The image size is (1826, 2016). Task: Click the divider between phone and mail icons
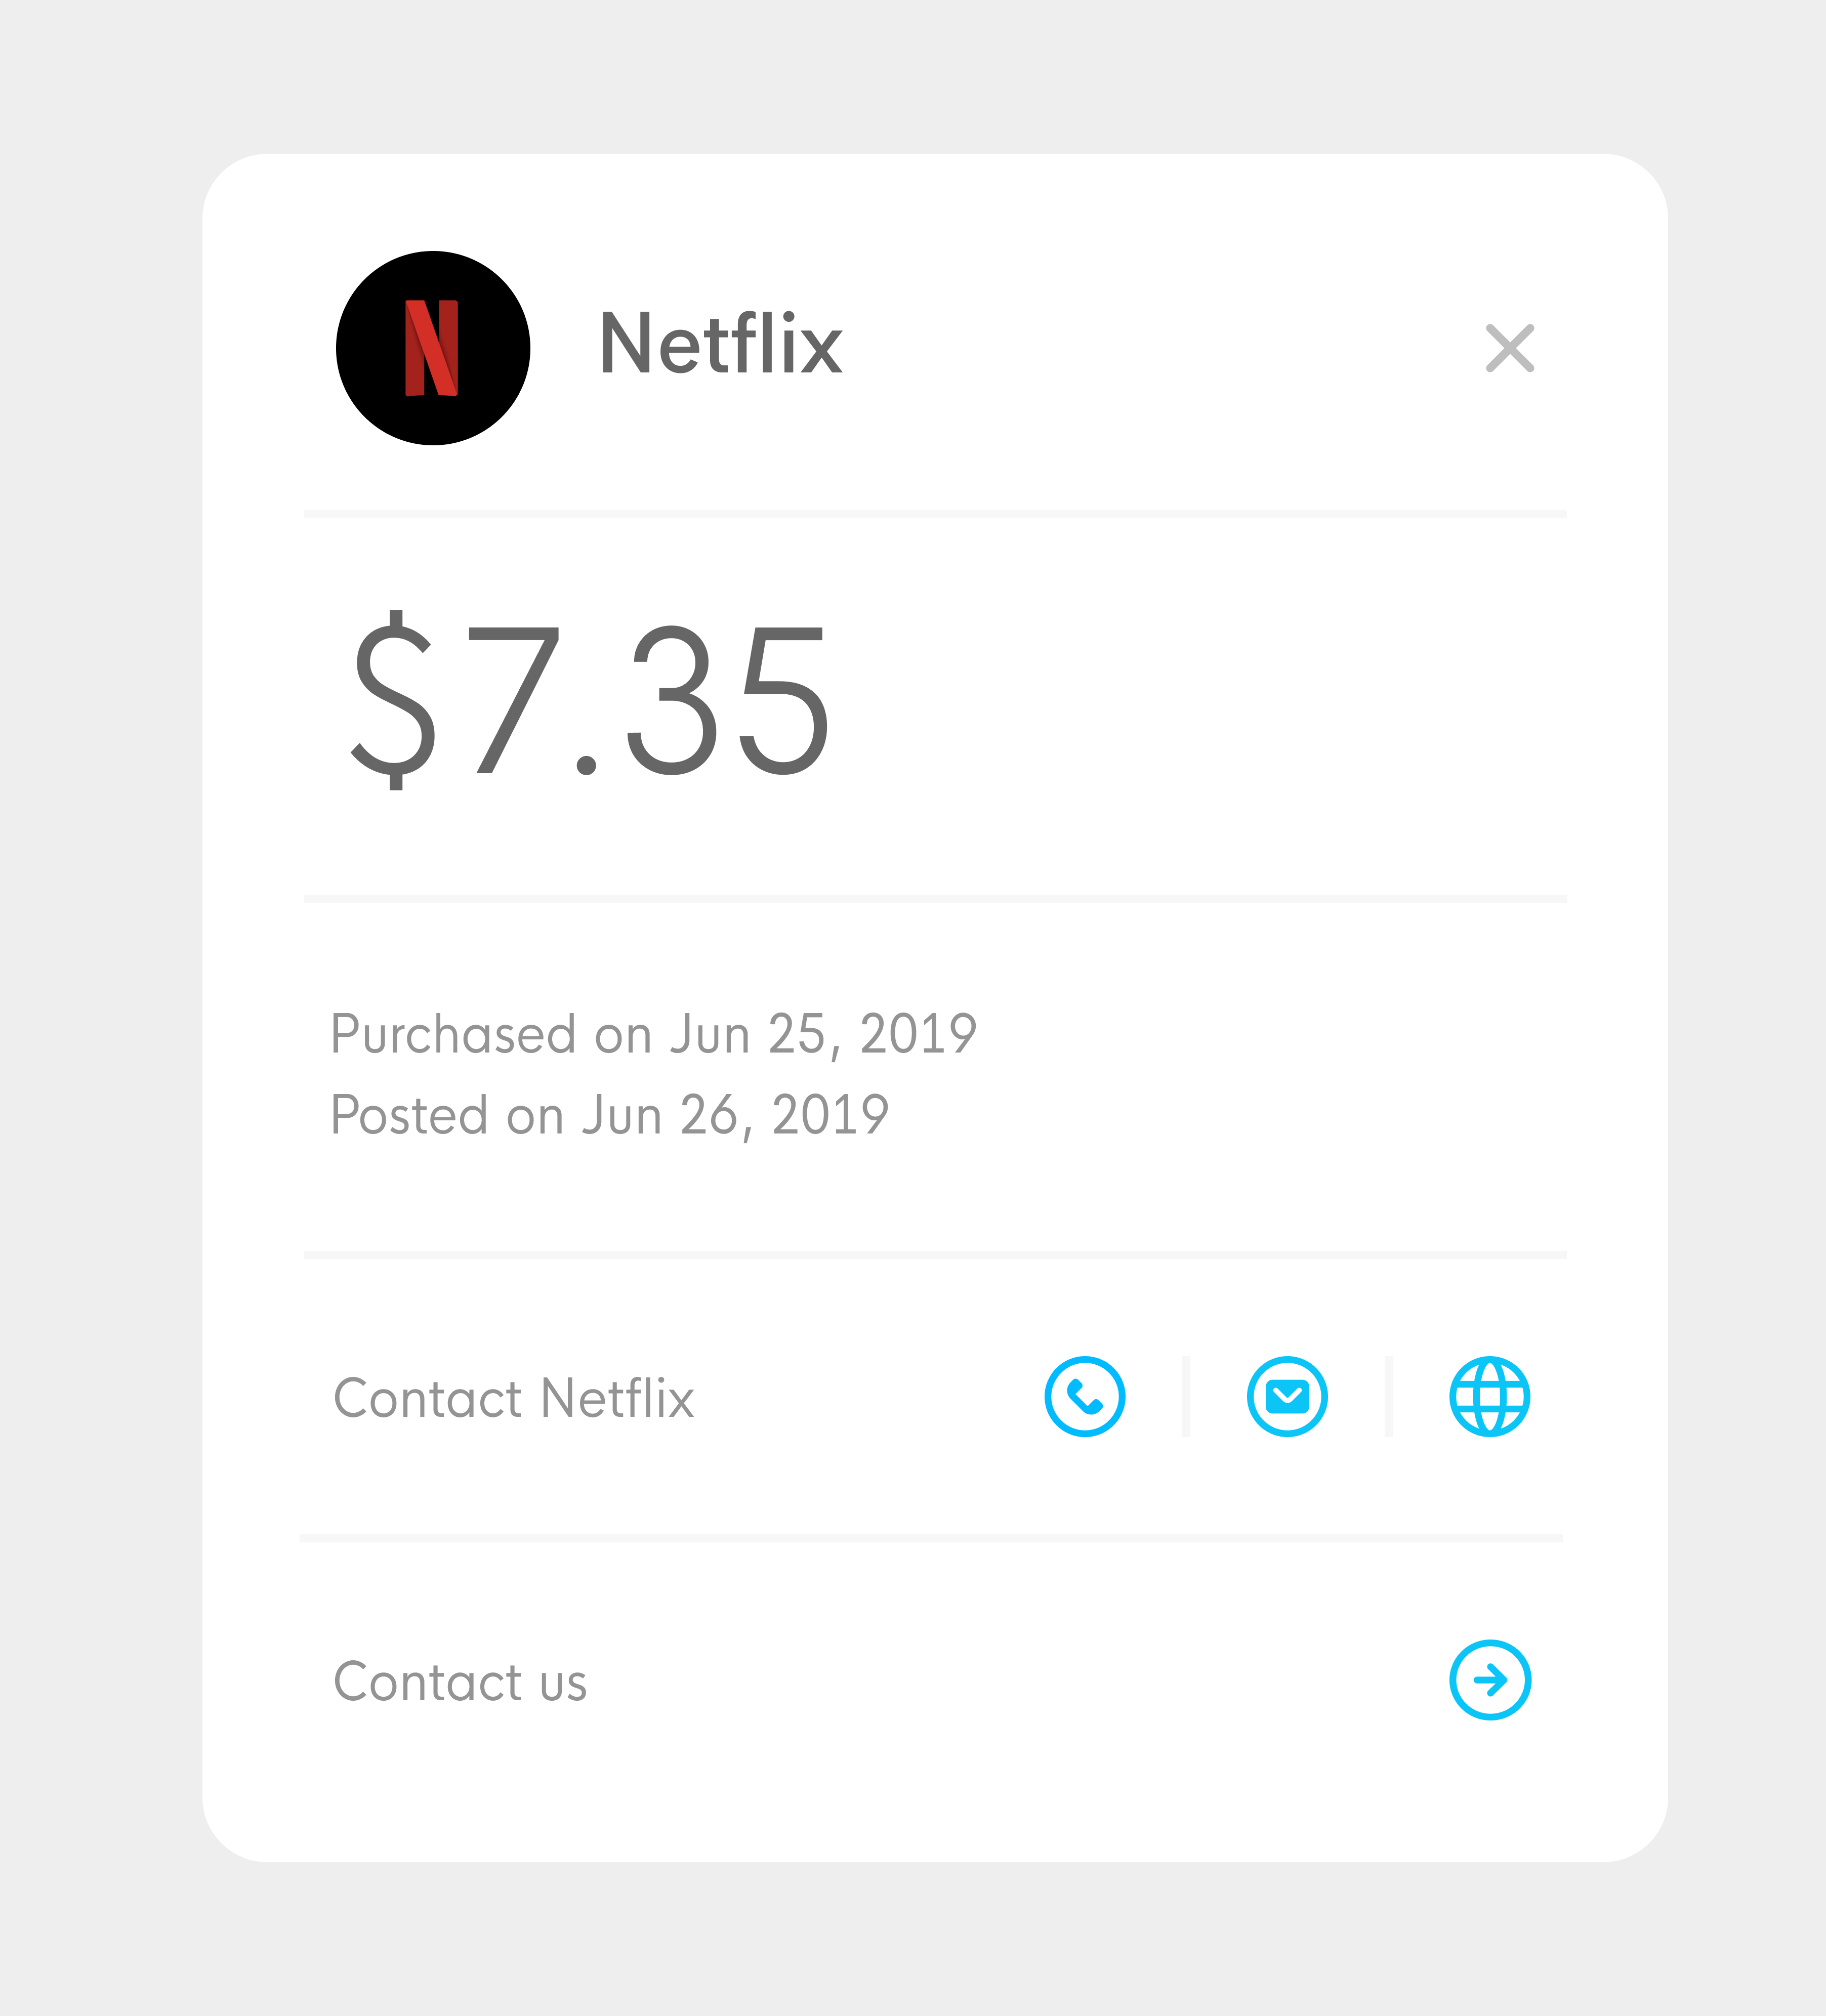pyautogui.click(x=1186, y=1397)
